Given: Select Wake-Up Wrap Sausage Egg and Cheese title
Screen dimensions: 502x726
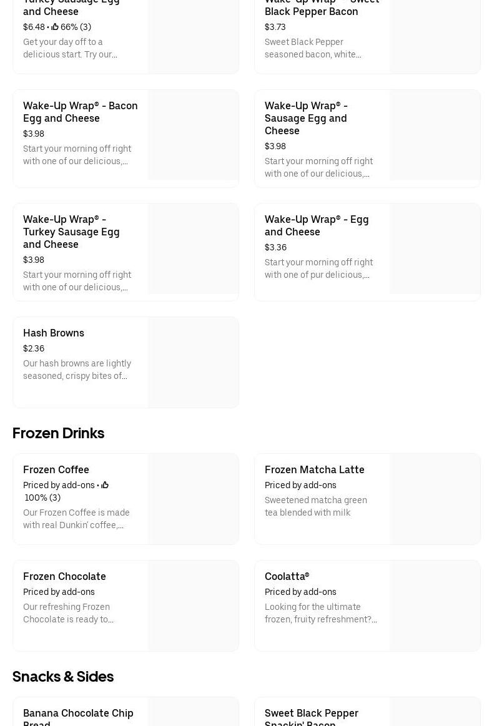Looking at the screenshot, I should point(306,118).
